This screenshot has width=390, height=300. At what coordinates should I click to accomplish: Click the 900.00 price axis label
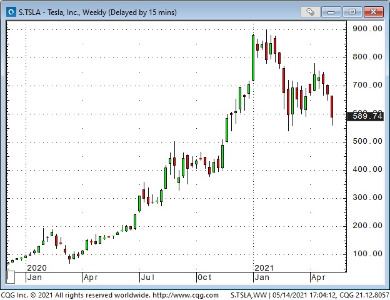(367, 29)
